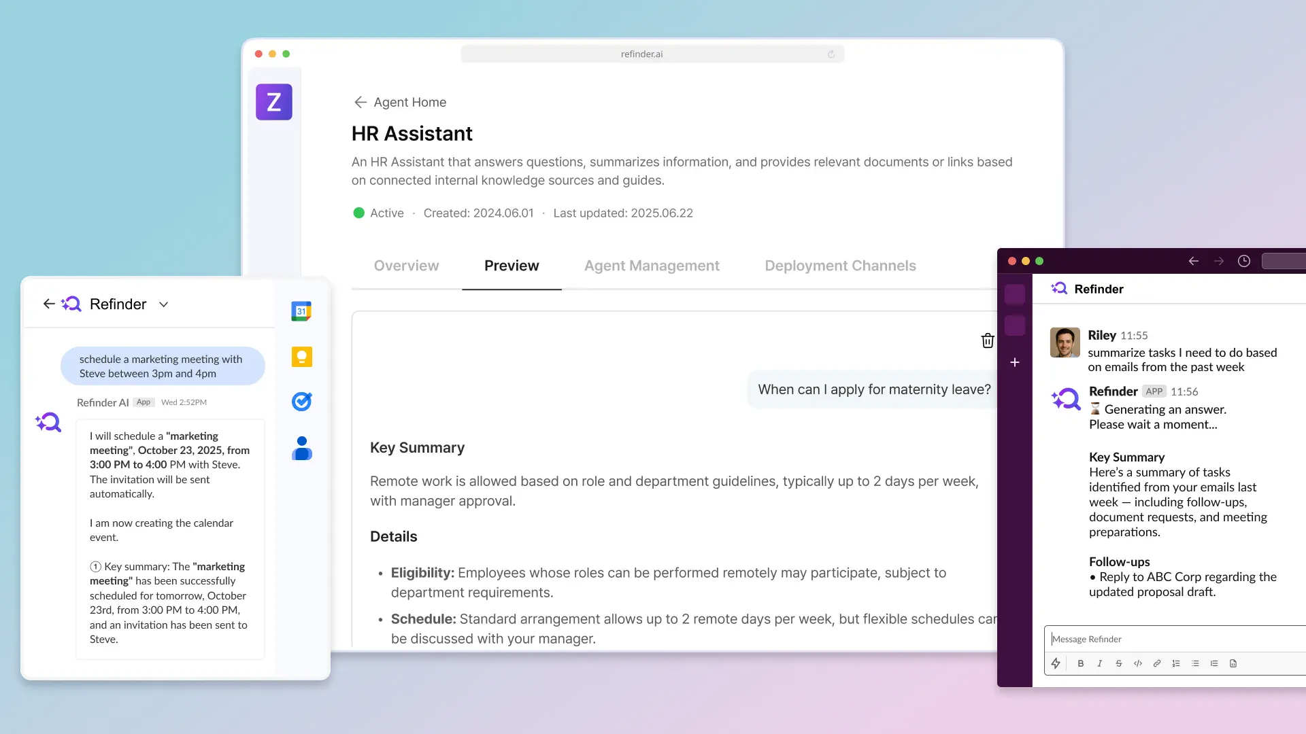Click the Slack history clock icon
This screenshot has height=734, width=1306.
[1244, 261]
